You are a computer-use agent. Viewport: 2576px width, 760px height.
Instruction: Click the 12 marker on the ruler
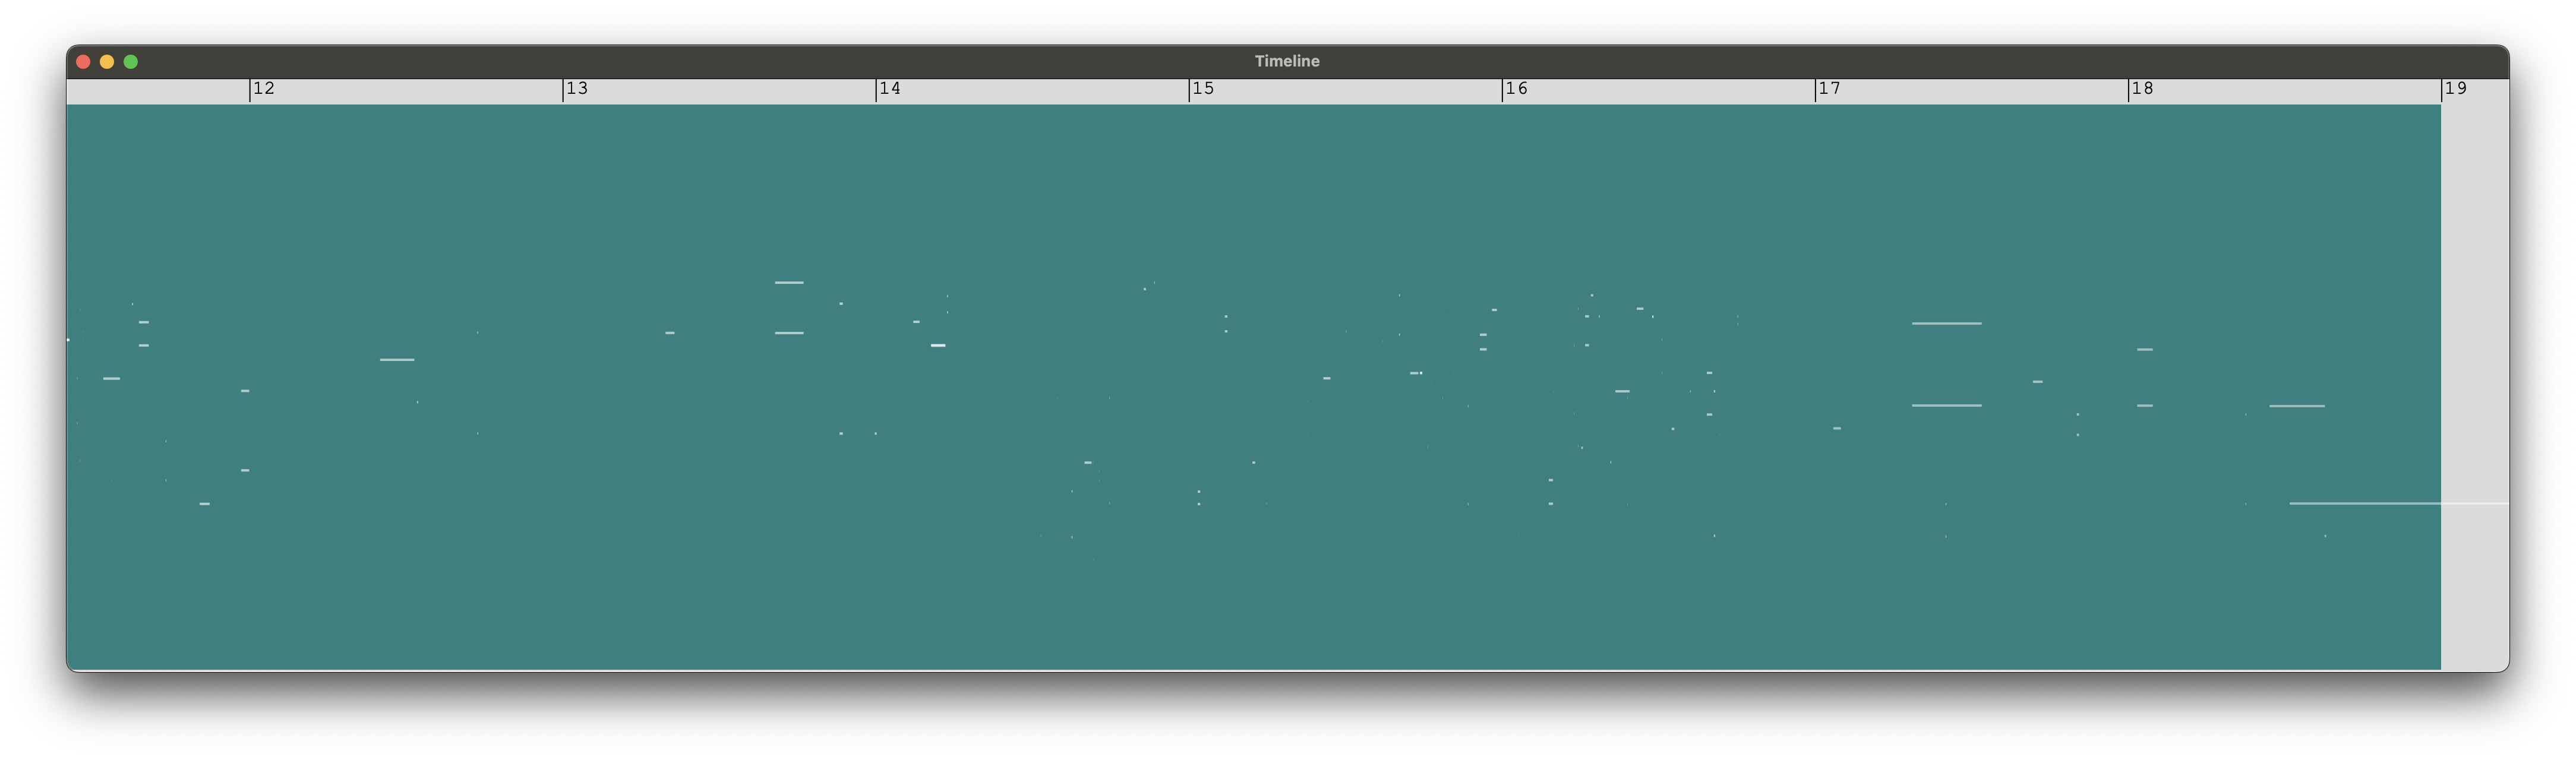point(263,89)
